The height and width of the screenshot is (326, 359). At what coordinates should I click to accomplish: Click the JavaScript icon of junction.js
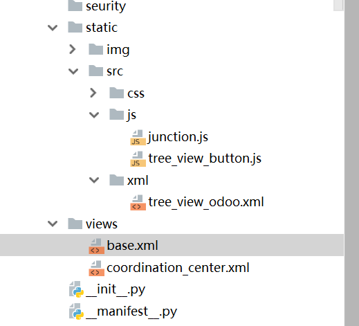pyautogui.click(x=138, y=138)
